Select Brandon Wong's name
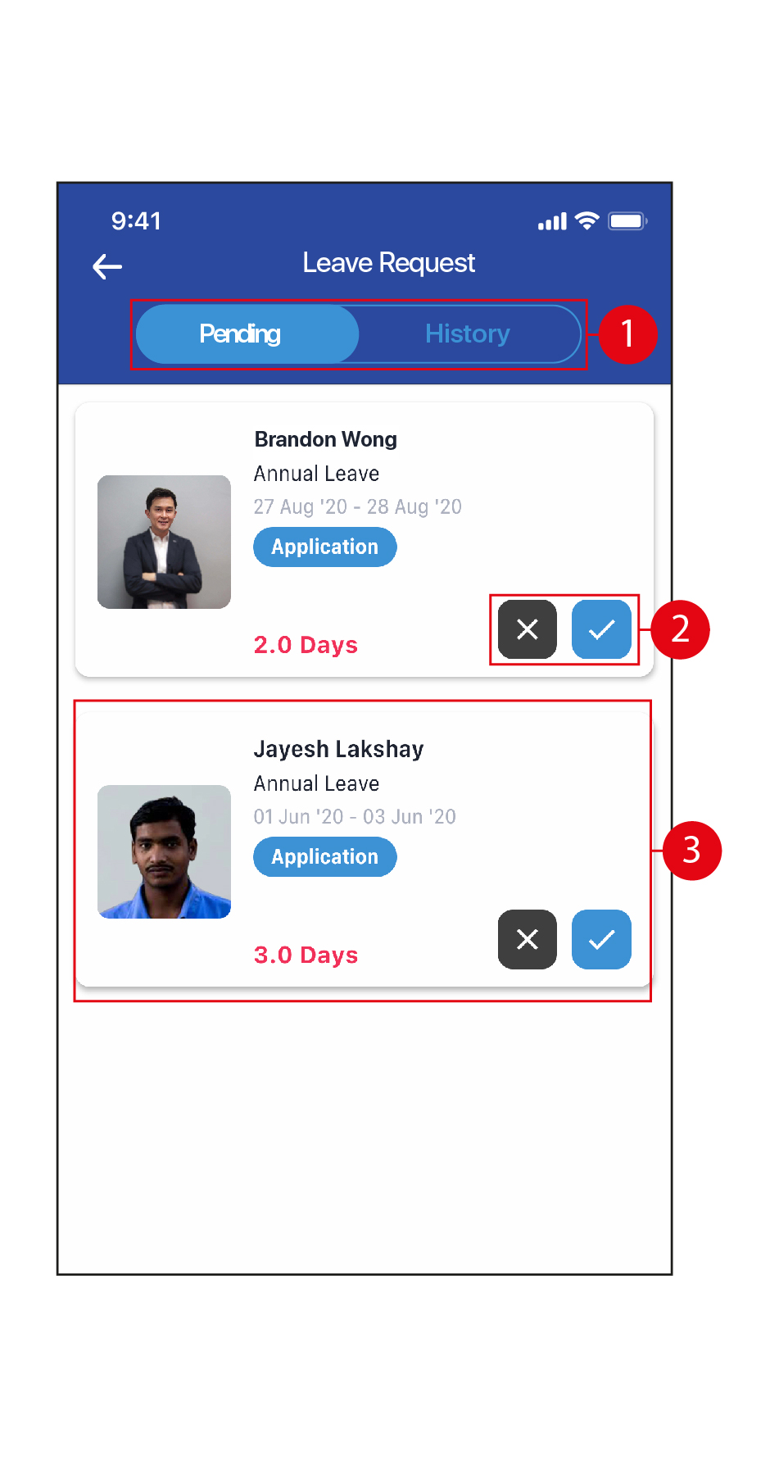 [x=326, y=440]
